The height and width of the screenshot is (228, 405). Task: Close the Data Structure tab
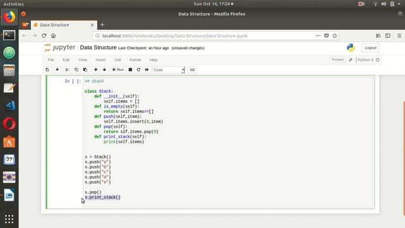pyautogui.click(x=92, y=25)
